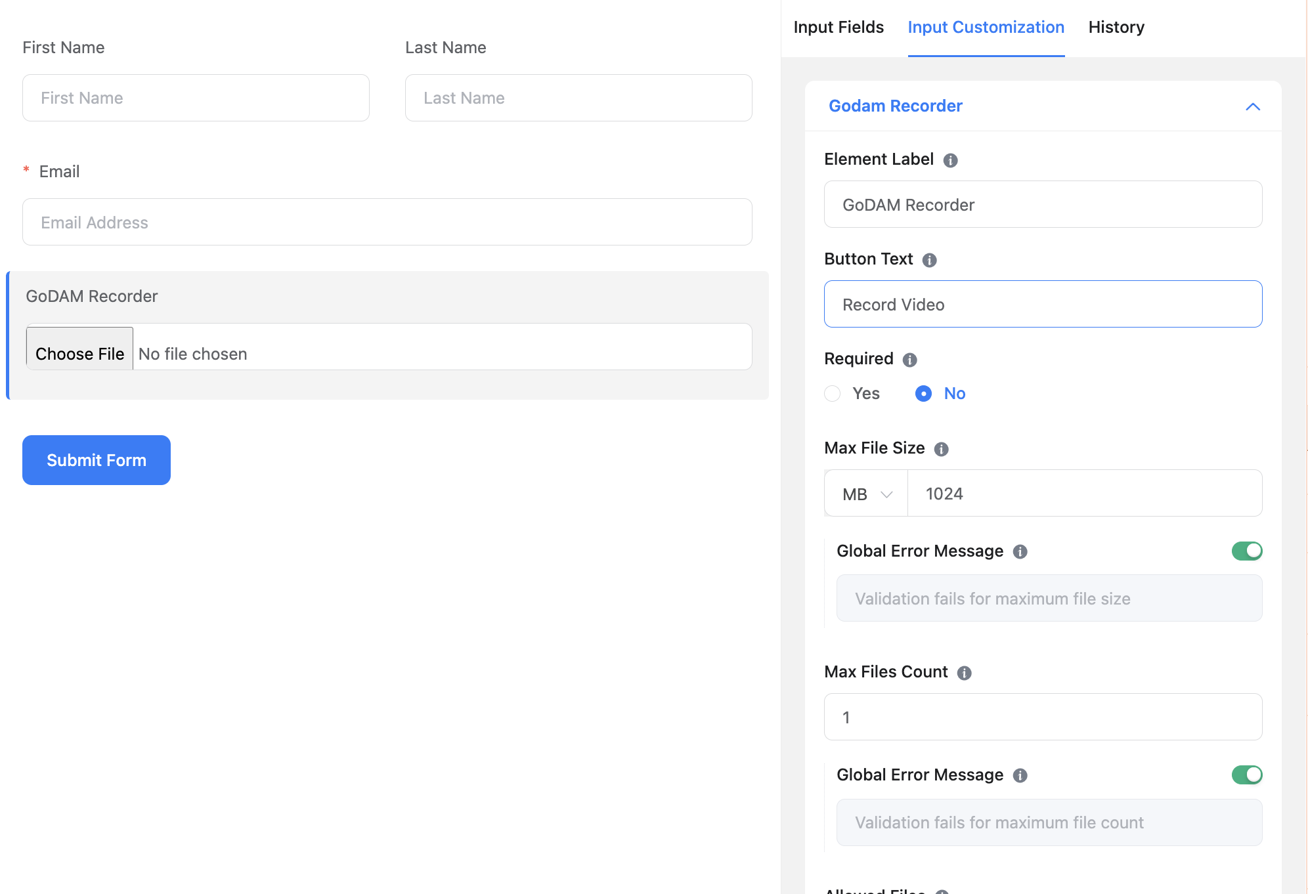This screenshot has width=1308, height=894.
Task: Open the History tab
Action: 1116,28
